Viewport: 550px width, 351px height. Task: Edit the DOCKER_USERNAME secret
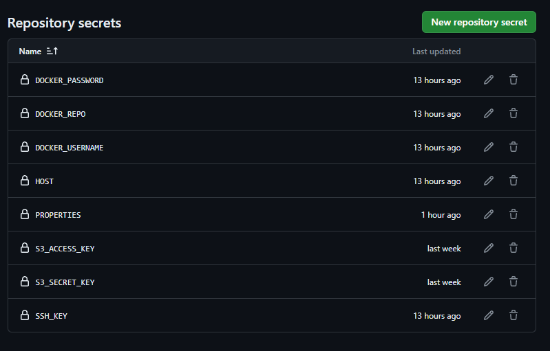489,147
